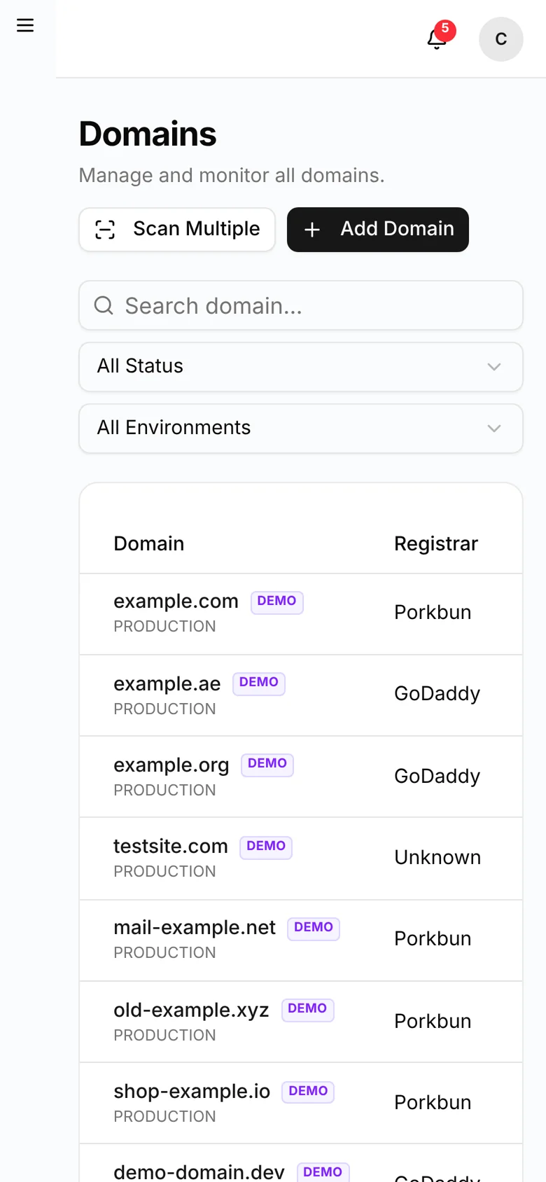Image resolution: width=546 pixels, height=1182 pixels.
Task: Click the search magnifier icon
Action: tap(104, 305)
